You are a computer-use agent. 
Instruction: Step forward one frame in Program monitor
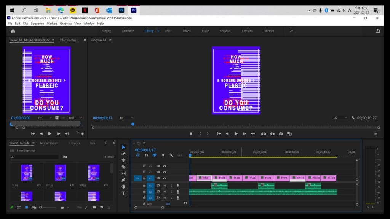(x=245, y=134)
